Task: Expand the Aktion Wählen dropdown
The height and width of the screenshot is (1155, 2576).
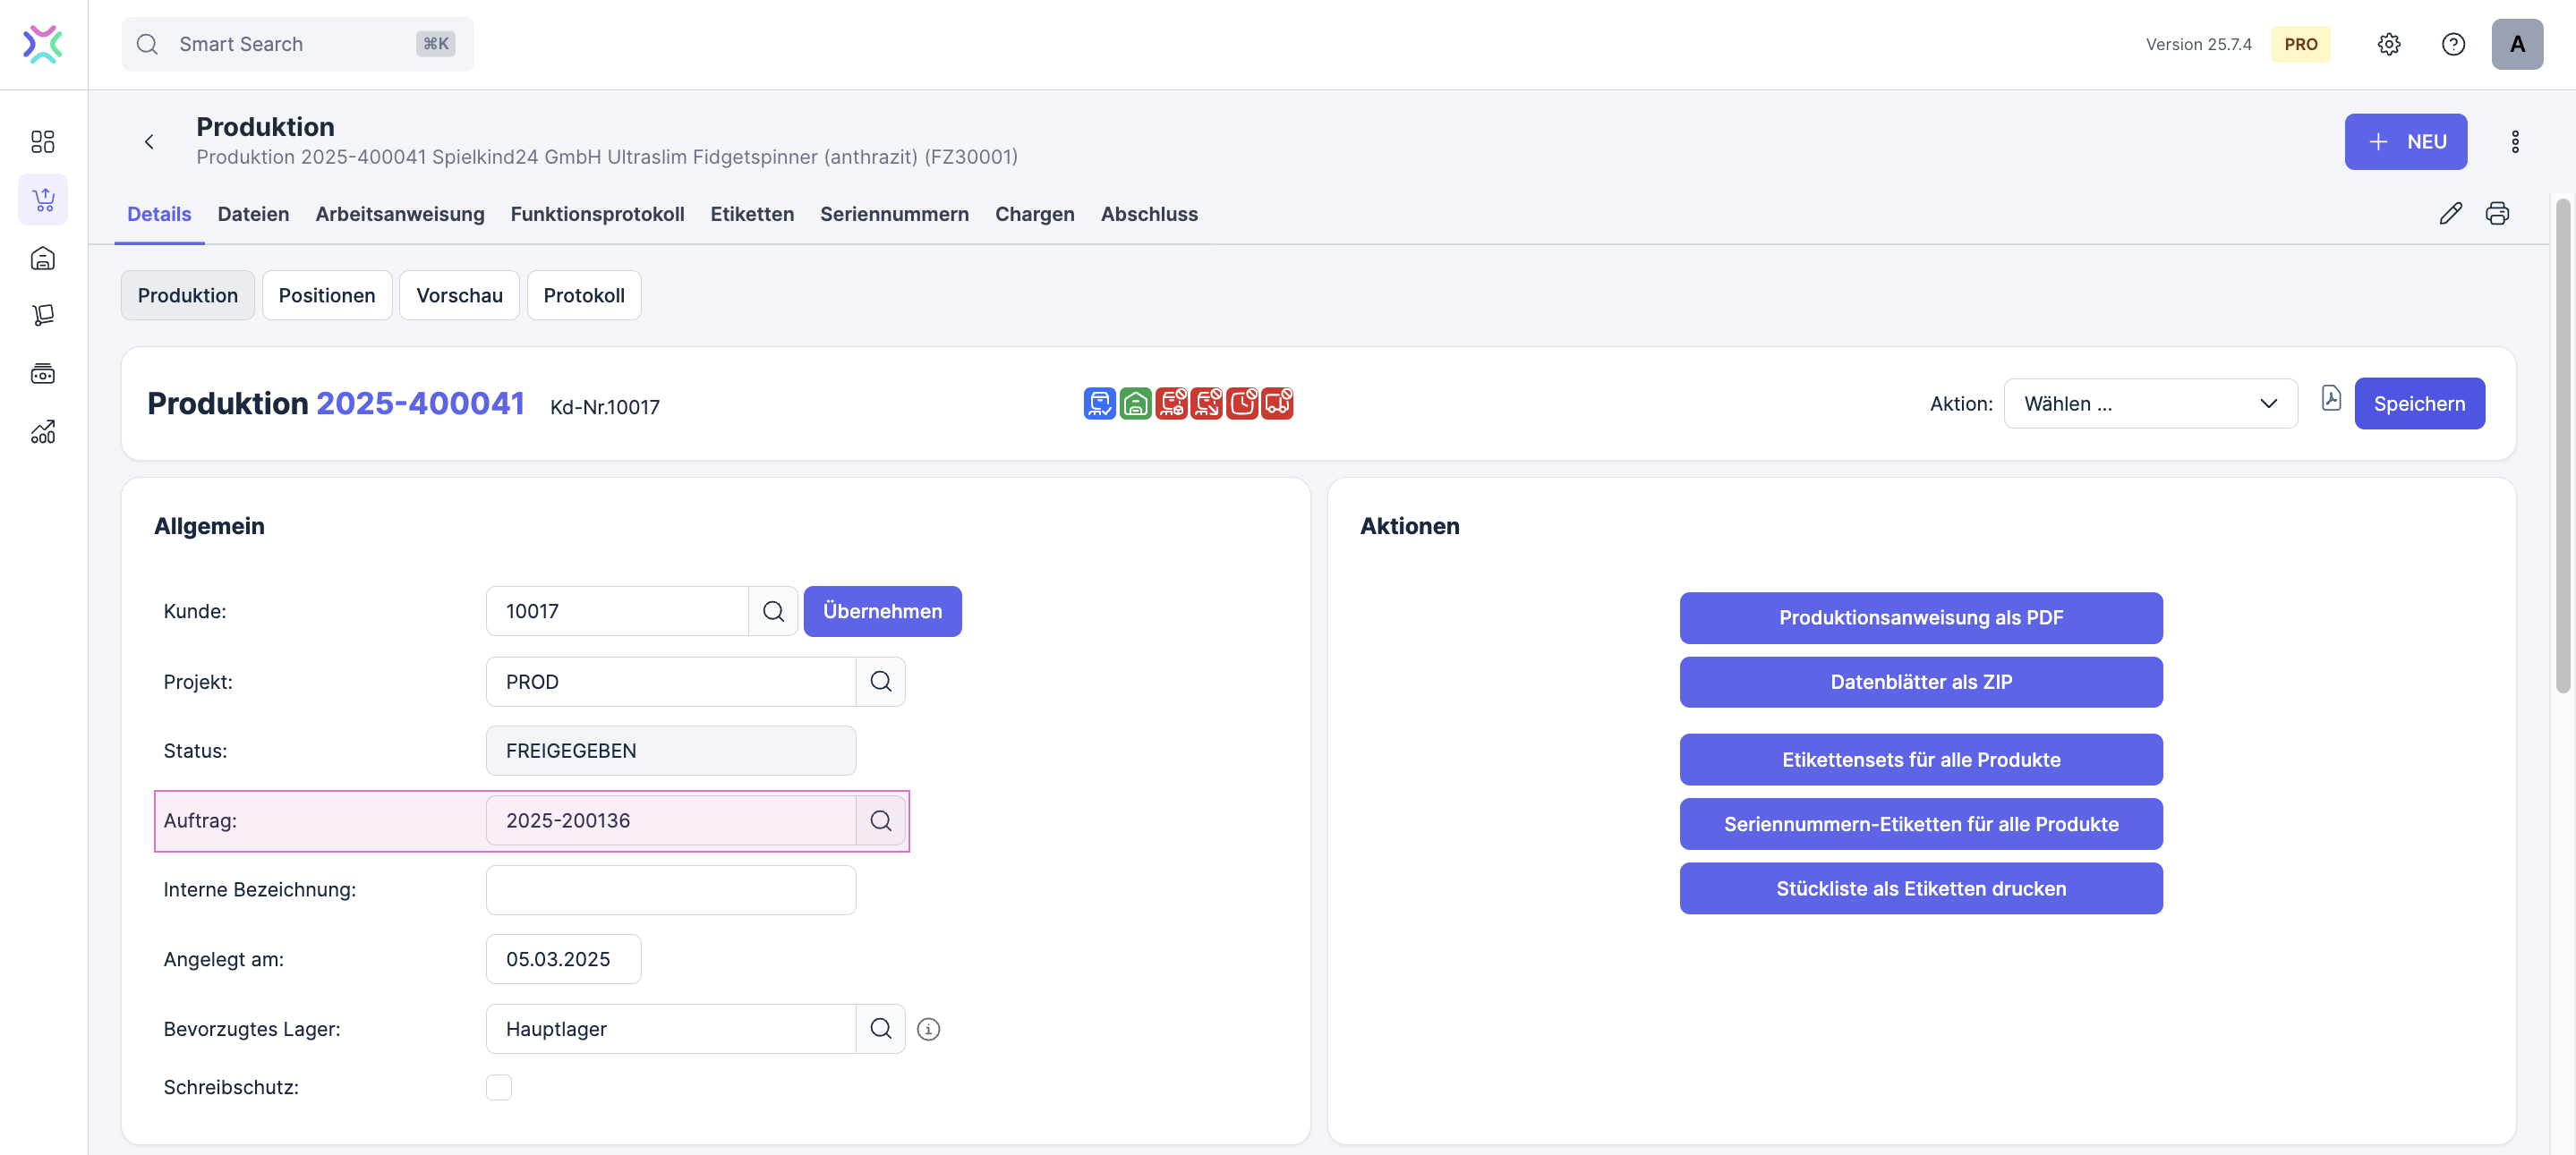Action: click(x=2150, y=403)
